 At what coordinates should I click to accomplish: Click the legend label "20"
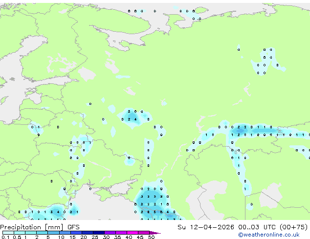coord(84,237)
